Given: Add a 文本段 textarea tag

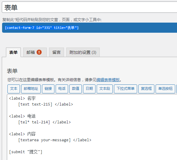Looking at the screenshot, I should pos(105,89).
